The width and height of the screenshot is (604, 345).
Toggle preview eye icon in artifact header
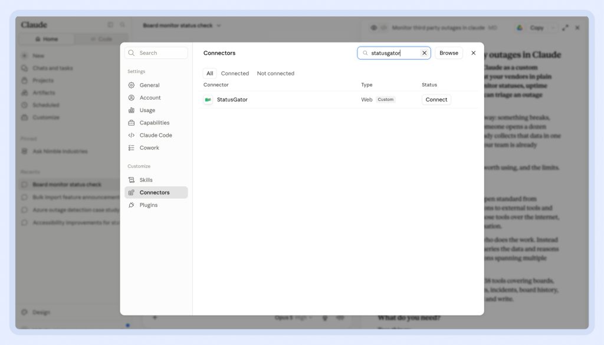pyautogui.click(x=373, y=28)
